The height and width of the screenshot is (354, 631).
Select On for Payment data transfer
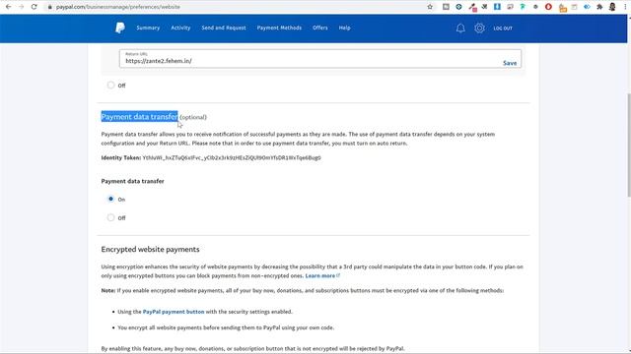pos(110,199)
